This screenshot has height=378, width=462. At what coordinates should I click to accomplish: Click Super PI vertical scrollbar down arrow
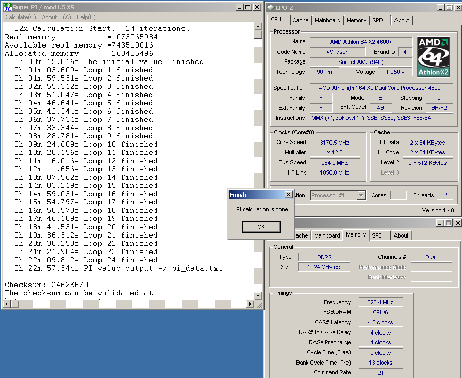(258, 295)
